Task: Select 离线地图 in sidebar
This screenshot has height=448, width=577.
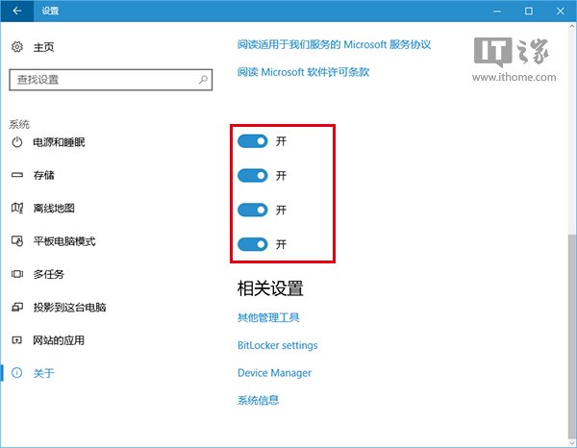Action: click(x=54, y=209)
